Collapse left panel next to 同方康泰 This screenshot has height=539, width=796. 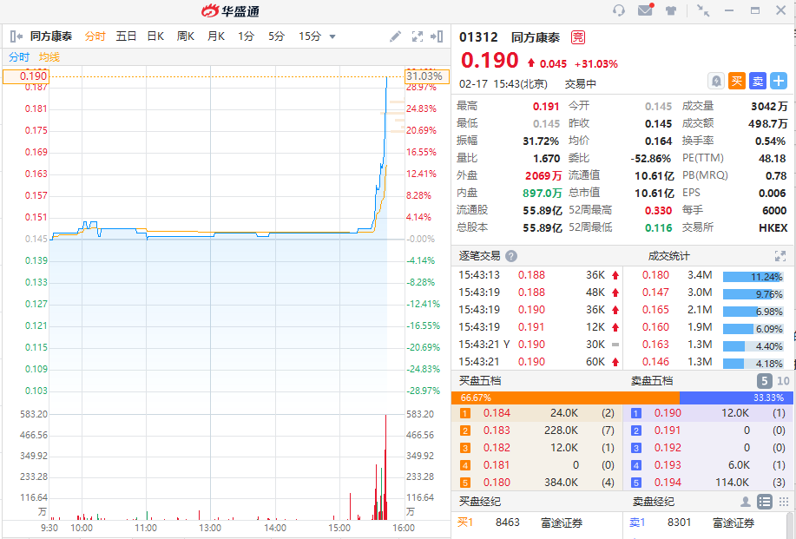[16, 36]
